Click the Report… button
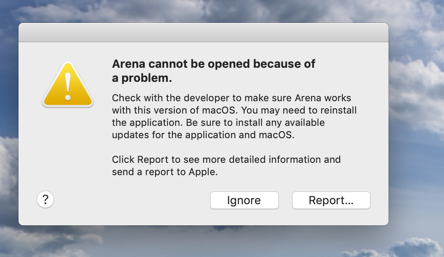The image size is (444, 257). [331, 200]
